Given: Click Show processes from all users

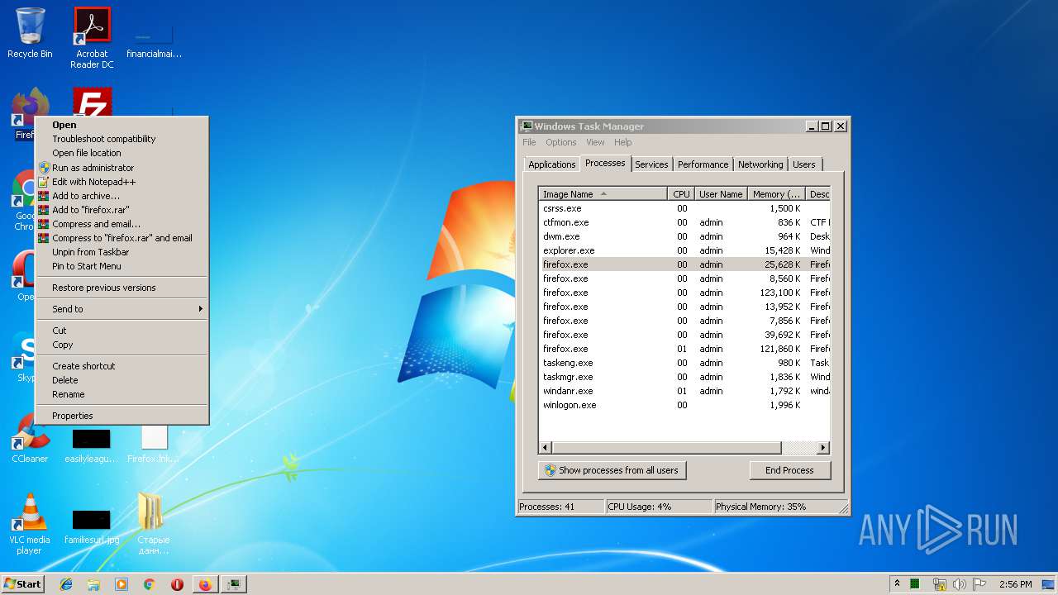Looking at the screenshot, I should point(612,470).
